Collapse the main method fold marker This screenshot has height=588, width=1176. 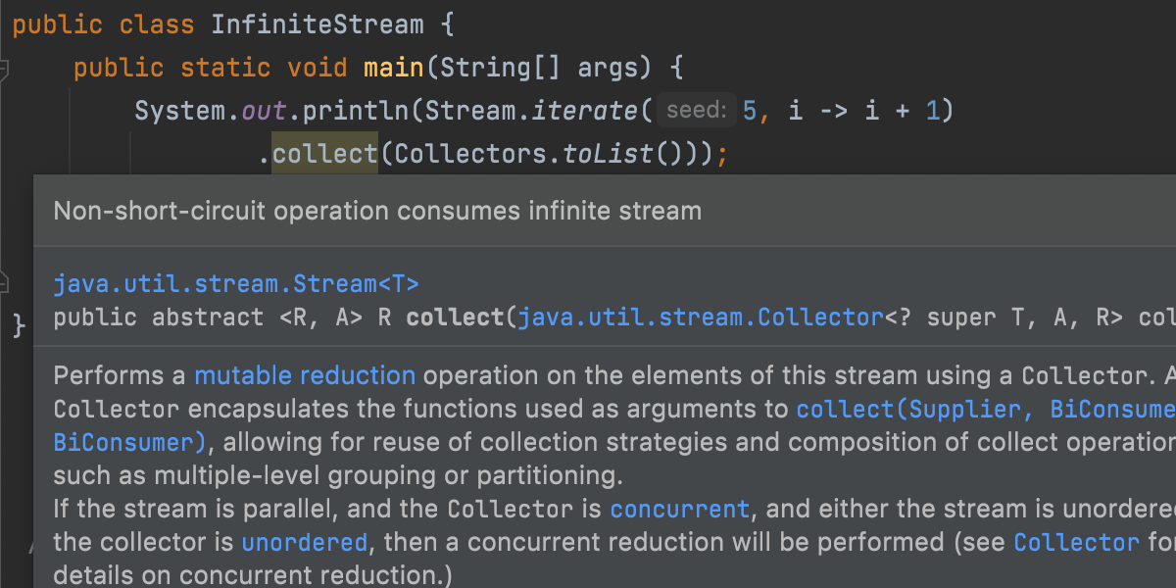coord(4,70)
